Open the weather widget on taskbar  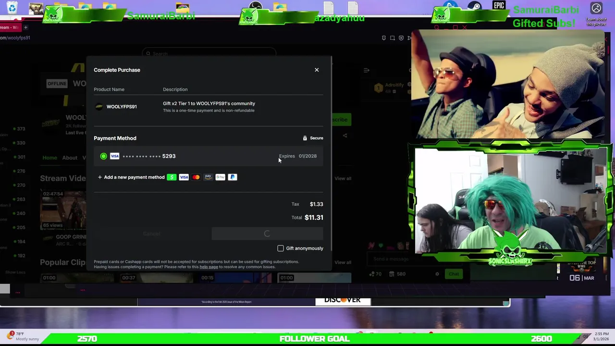24,336
